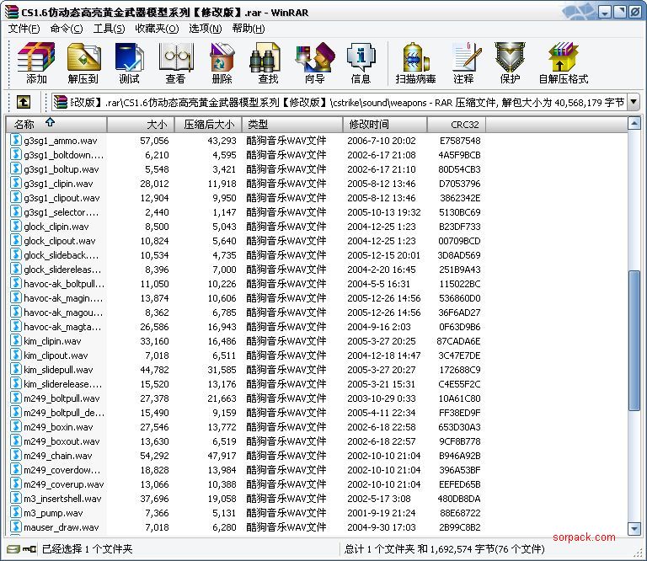Click the 解压到 (Extract To) icon

point(83,64)
